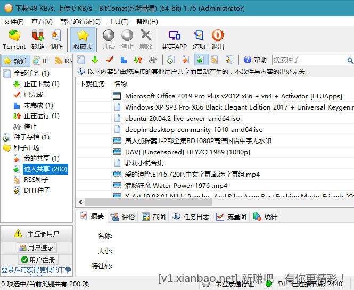Switch to the 频道 sidebar tab

(15, 61)
